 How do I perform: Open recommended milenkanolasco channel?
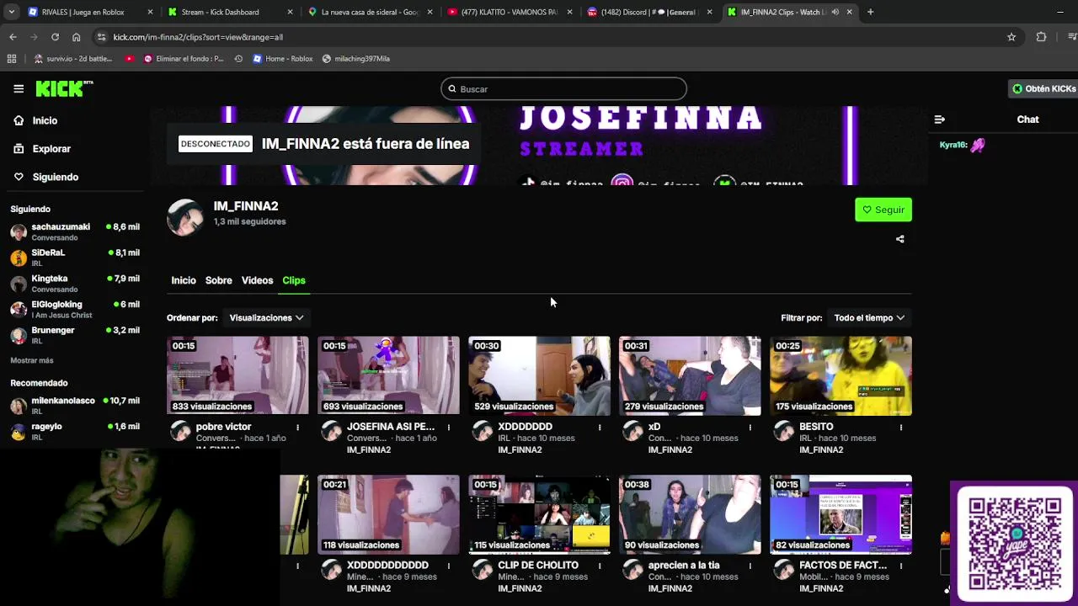[x=75, y=406]
